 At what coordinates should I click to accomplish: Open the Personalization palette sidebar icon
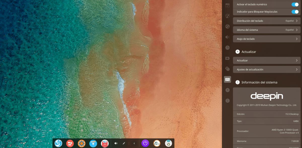click(x=228, y=16)
